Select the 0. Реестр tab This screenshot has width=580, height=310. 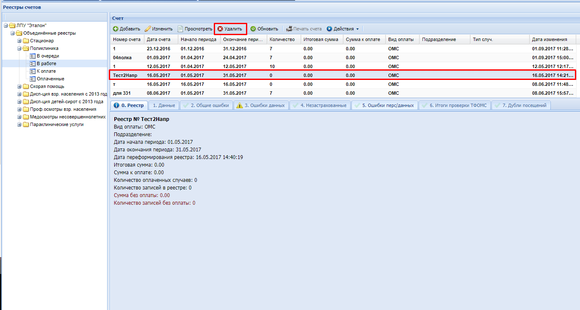coord(129,105)
